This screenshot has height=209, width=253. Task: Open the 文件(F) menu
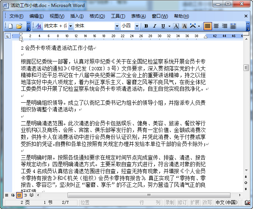coord(16,16)
